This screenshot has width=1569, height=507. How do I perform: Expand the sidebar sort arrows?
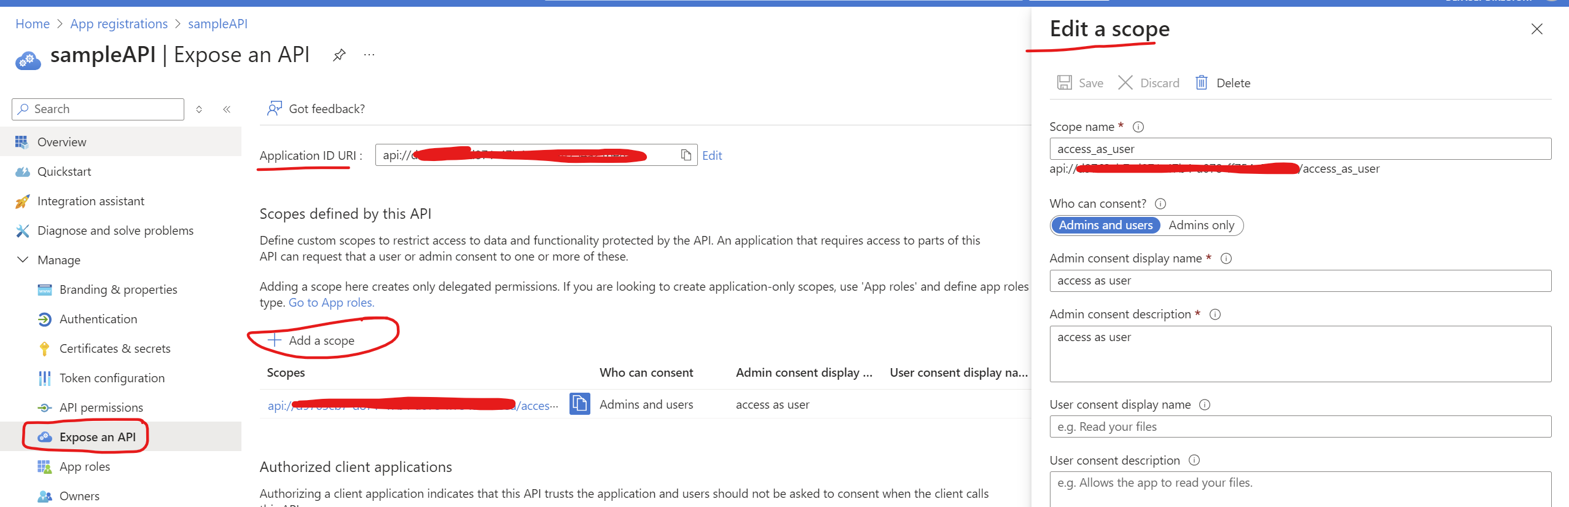tap(199, 109)
